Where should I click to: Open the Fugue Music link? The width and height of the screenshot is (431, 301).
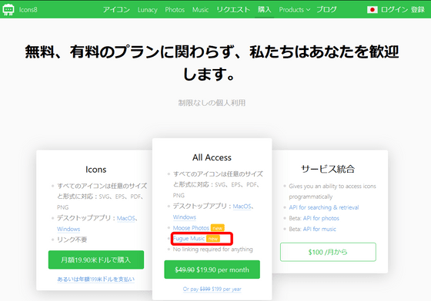(189, 239)
